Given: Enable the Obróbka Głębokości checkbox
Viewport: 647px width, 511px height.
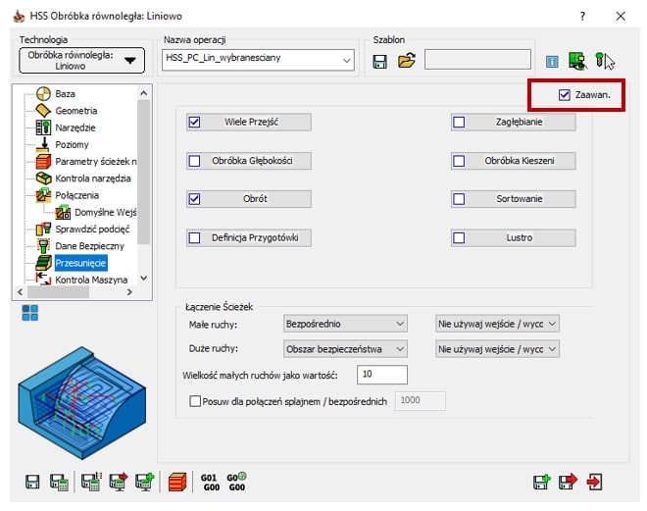Looking at the screenshot, I should pos(194,161).
